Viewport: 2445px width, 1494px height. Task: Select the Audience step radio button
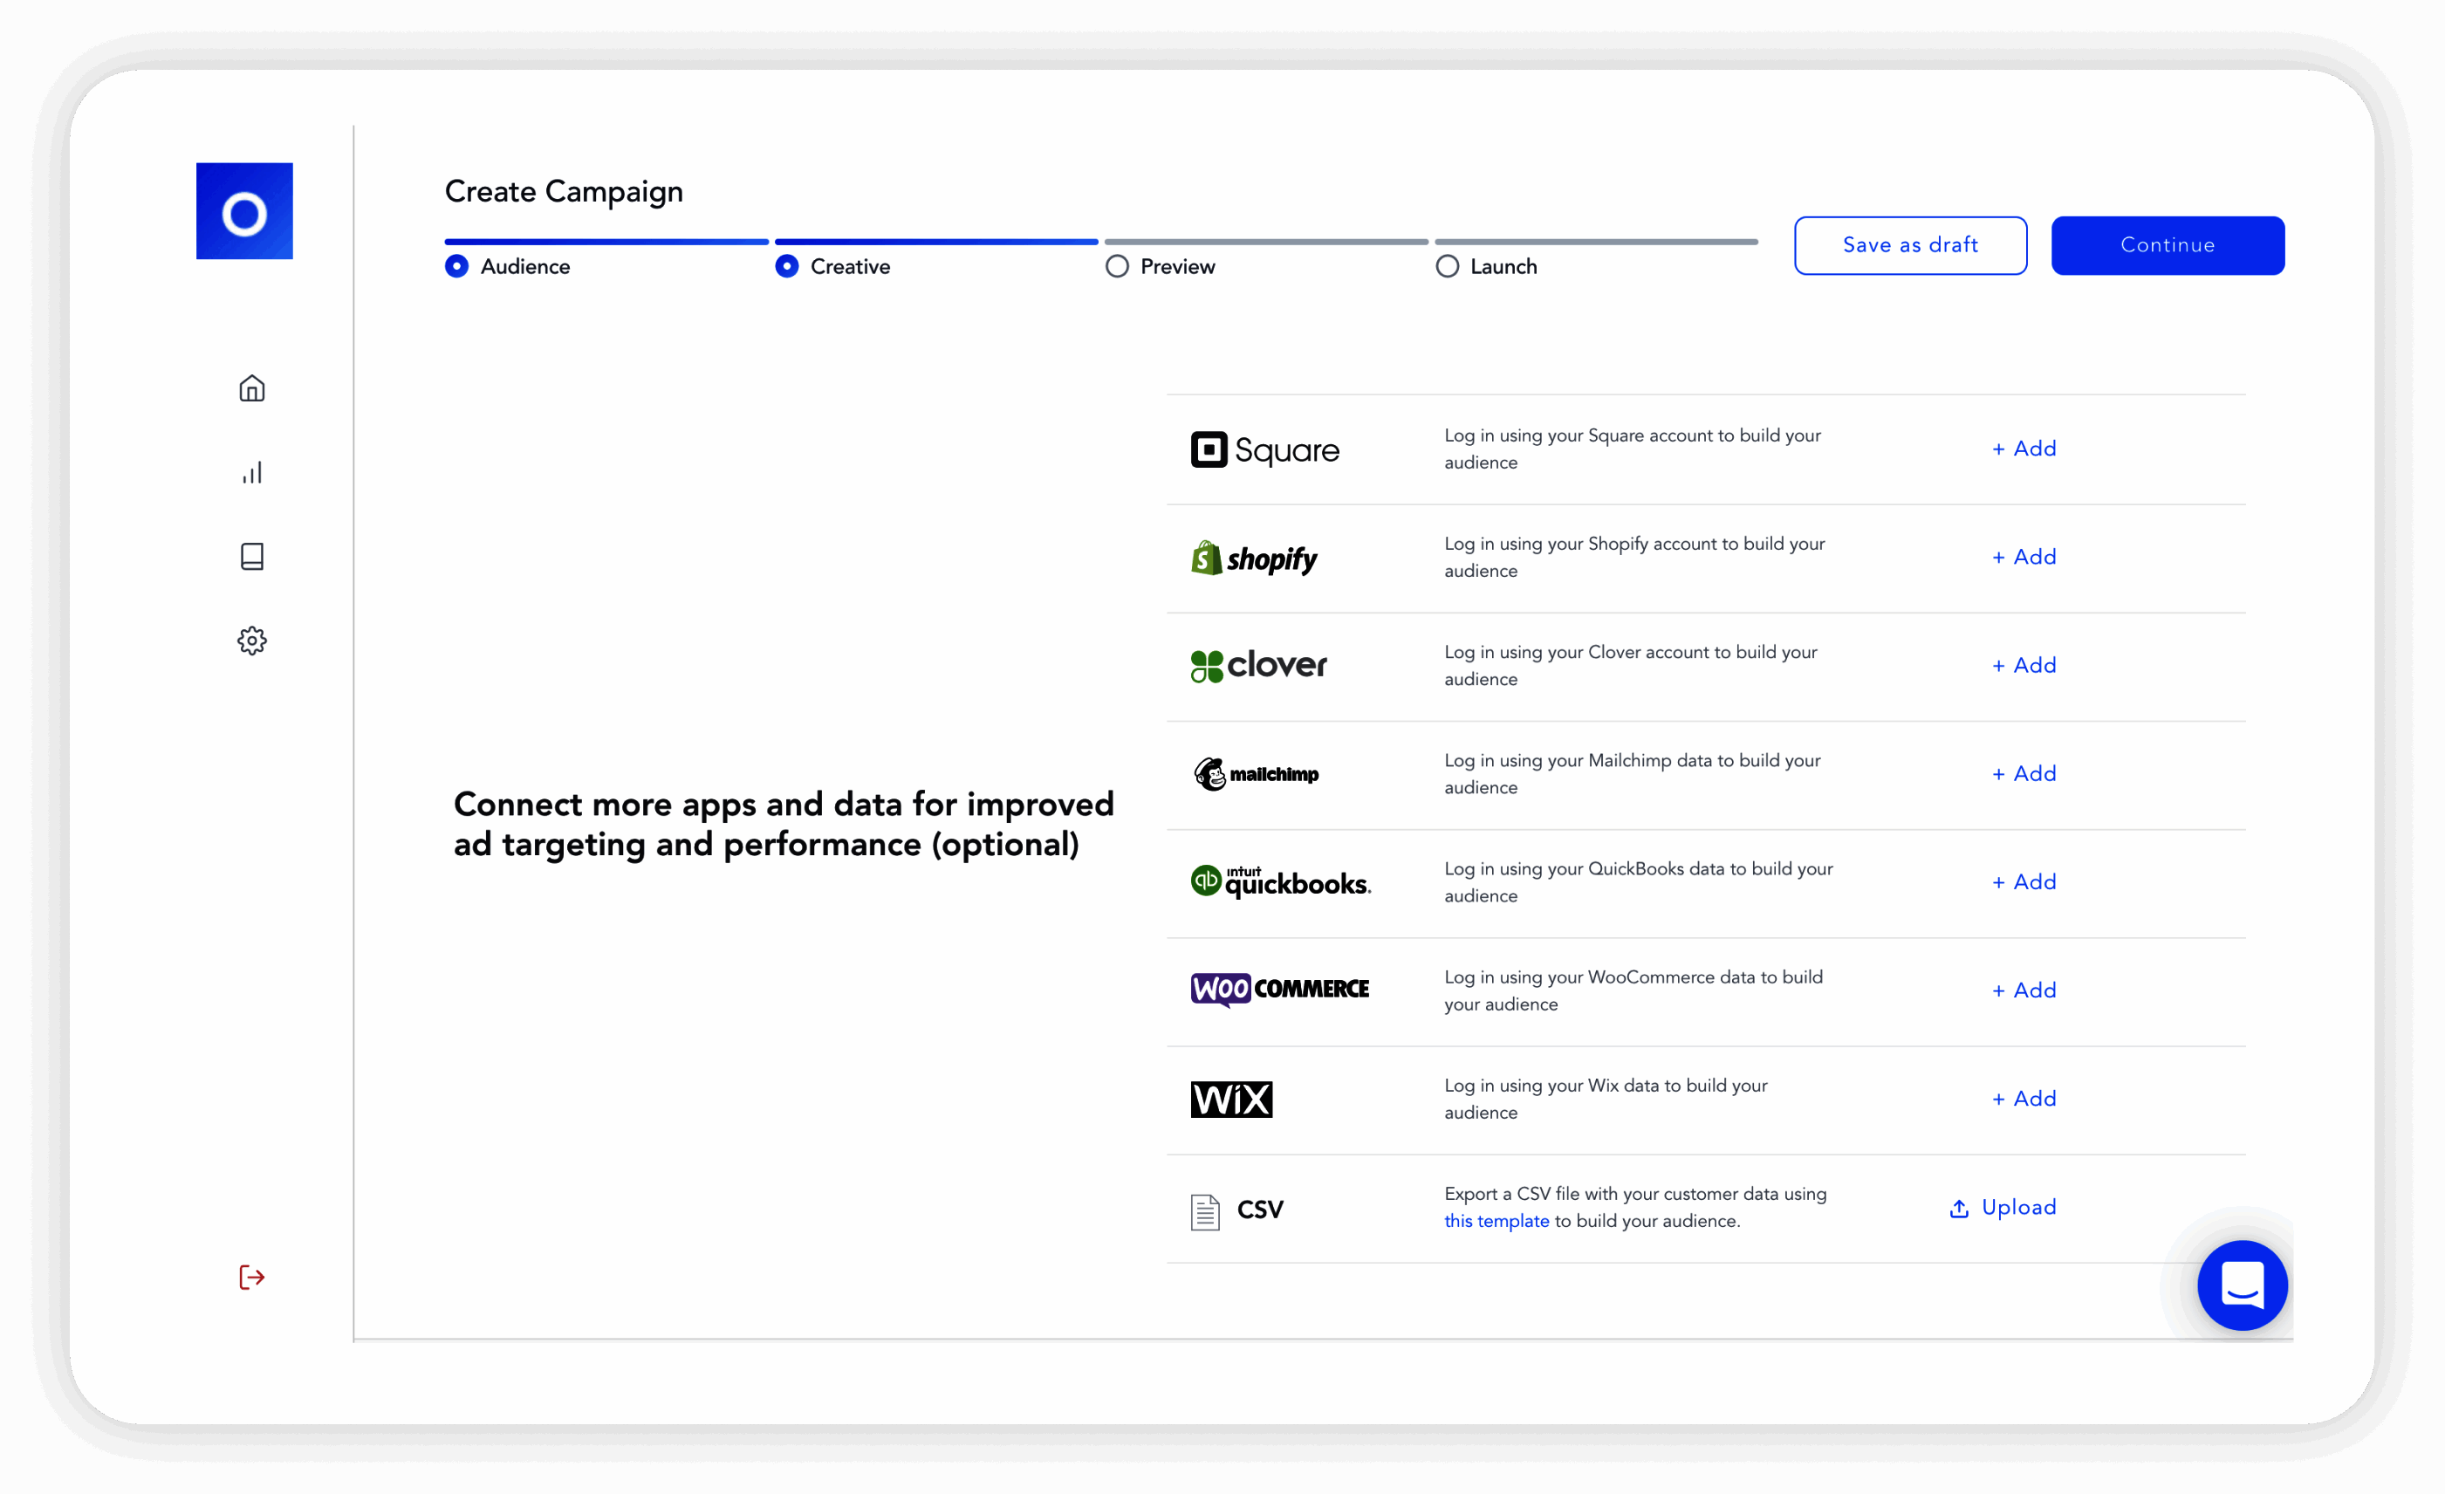pyautogui.click(x=456, y=266)
